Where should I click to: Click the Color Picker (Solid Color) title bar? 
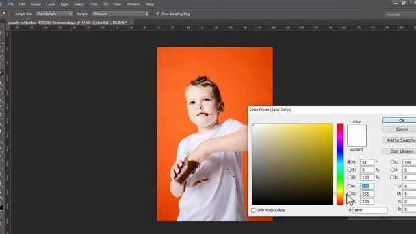pos(332,110)
